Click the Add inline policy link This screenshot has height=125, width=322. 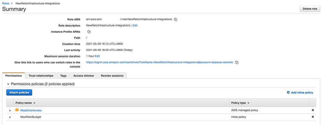tap(302, 93)
